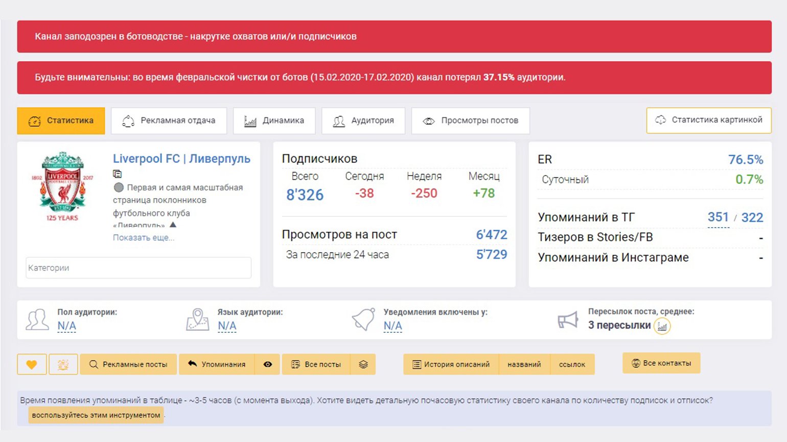Open the ссылок history button
This screenshot has width=787, height=442.
coord(572,364)
